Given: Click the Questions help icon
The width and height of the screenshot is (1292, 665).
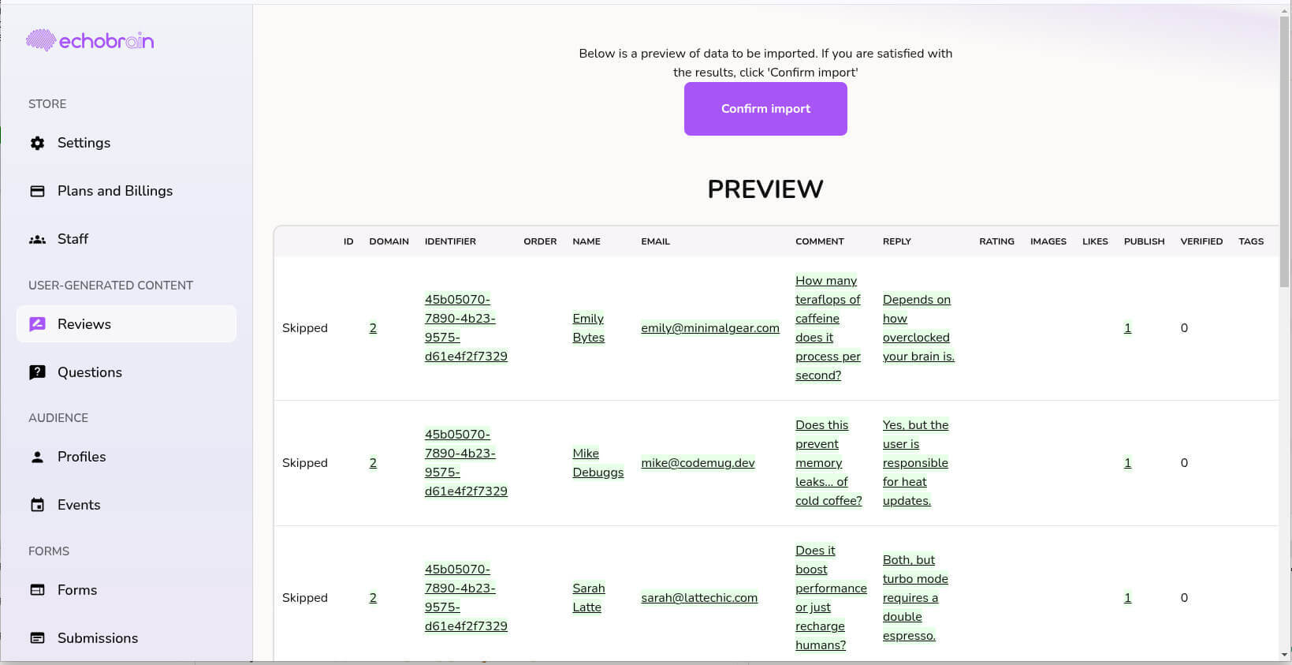Looking at the screenshot, I should tap(37, 372).
